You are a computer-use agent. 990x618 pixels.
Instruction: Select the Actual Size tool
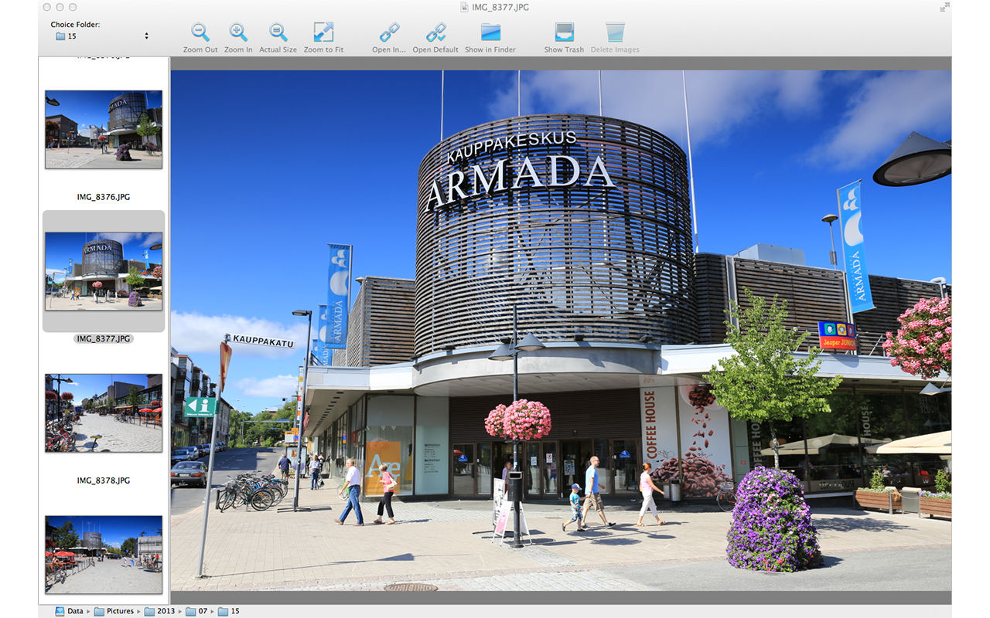278,32
